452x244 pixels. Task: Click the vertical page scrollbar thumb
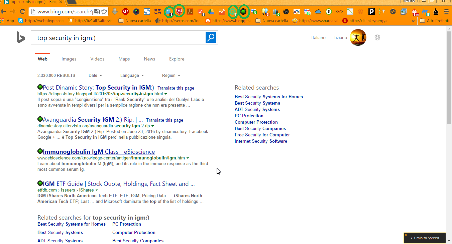[x=449, y=77]
